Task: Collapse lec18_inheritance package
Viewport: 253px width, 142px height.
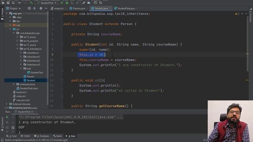Action: [x=17, y=49]
